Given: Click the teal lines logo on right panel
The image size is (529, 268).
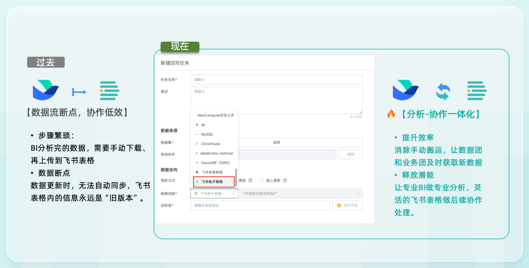Looking at the screenshot, I should click(477, 91).
